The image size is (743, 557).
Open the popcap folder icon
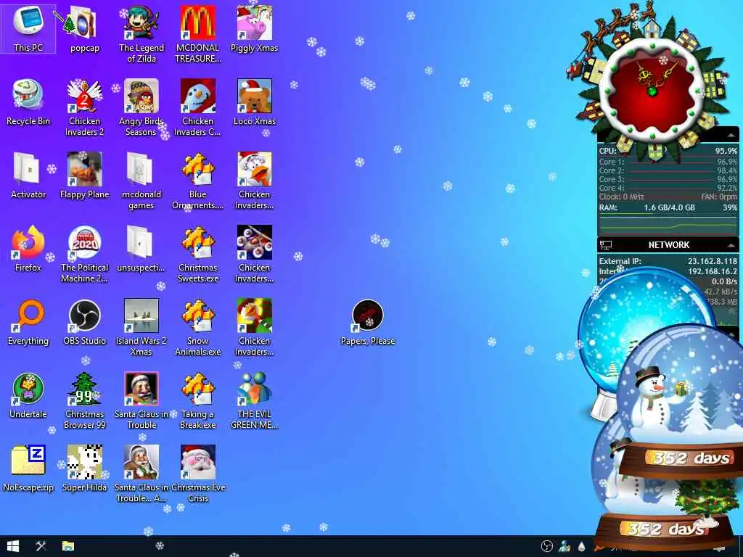click(x=84, y=28)
